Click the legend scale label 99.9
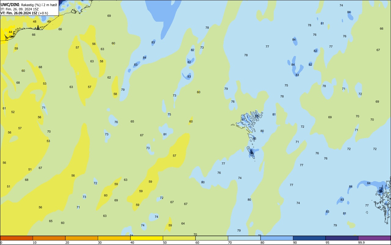391x245 pixels. pos(361,243)
